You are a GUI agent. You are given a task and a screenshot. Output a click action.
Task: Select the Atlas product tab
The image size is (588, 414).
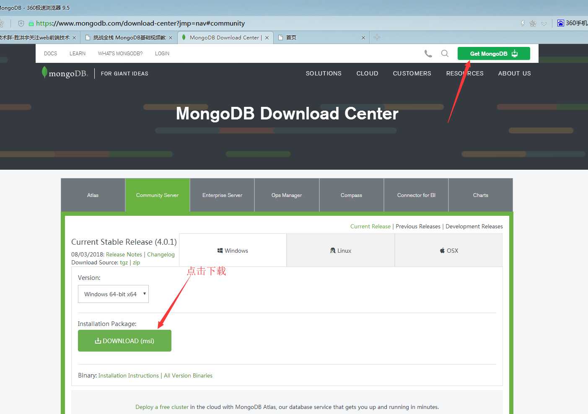(x=93, y=195)
